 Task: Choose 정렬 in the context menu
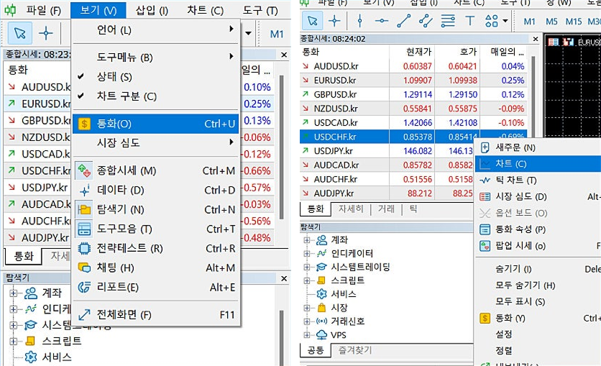click(x=538, y=350)
